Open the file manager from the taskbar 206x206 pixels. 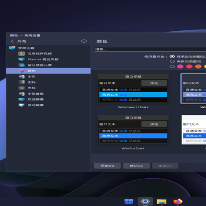[162, 201]
